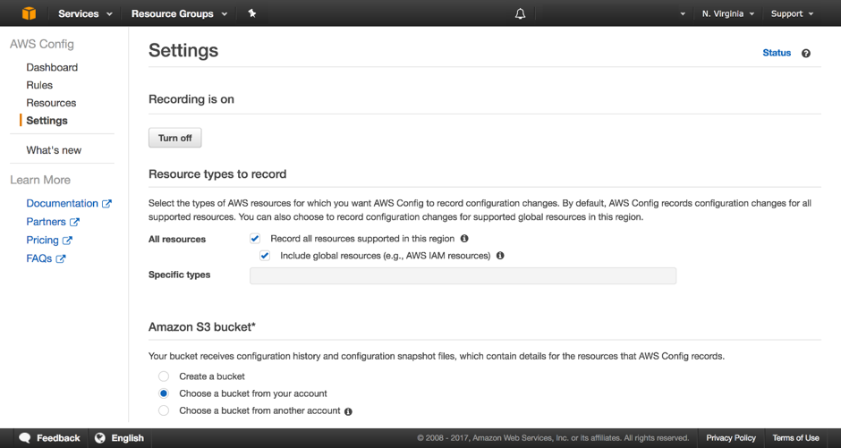
Task: Open the account name dropdown arrow
Action: point(683,14)
